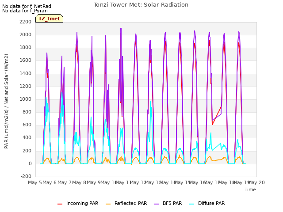Click the Diffuse PAR cyan legend swatch

click(191, 204)
